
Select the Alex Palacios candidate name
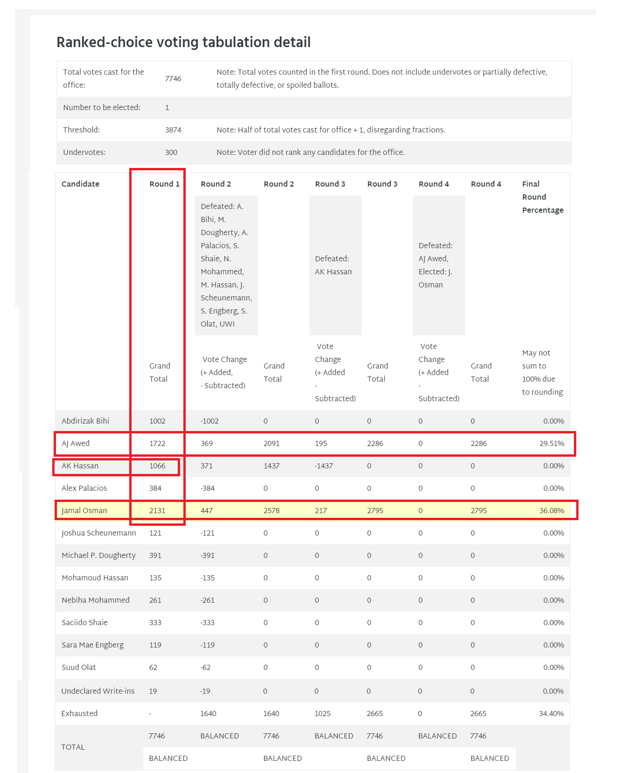click(84, 488)
